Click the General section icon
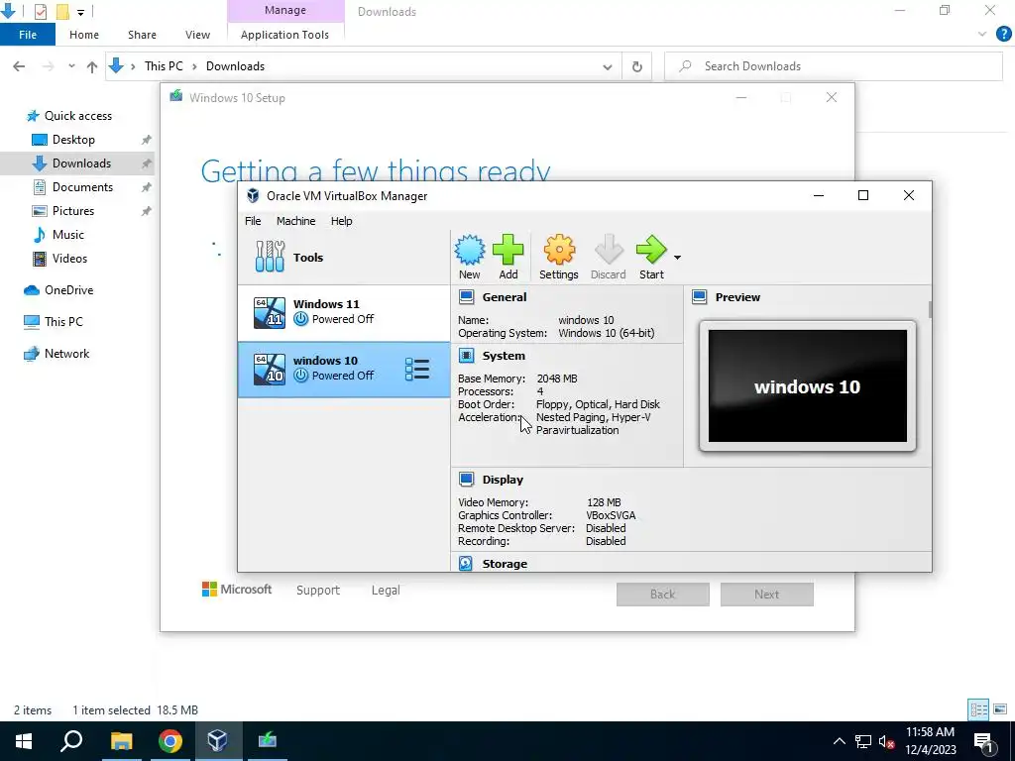The width and height of the screenshot is (1015, 761). tap(466, 297)
